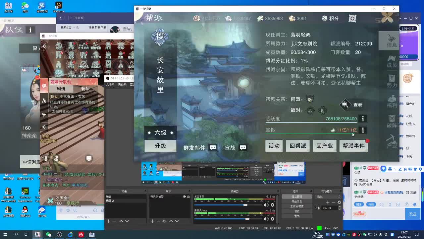Mute the 麦克风/Aux speaker icon
Viewport: 424px width, 239px height.
point(266,219)
